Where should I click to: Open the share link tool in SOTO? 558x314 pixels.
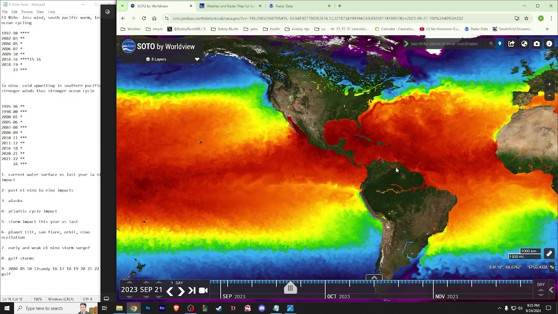(512, 44)
